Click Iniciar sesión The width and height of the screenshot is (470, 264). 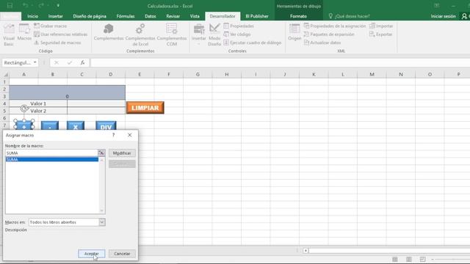443,16
